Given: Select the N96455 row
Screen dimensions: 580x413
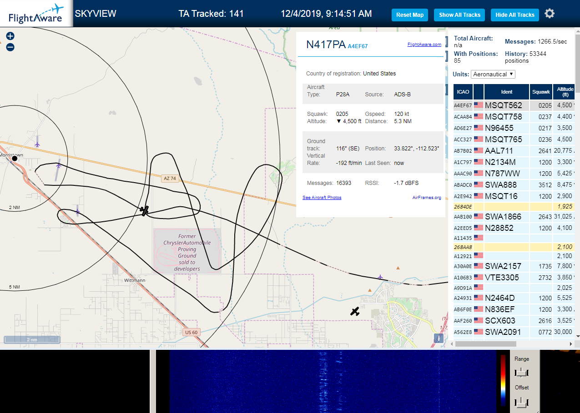Looking at the screenshot, I should point(514,128).
